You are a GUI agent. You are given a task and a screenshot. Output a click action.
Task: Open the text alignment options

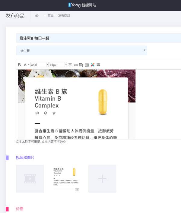(70, 65)
